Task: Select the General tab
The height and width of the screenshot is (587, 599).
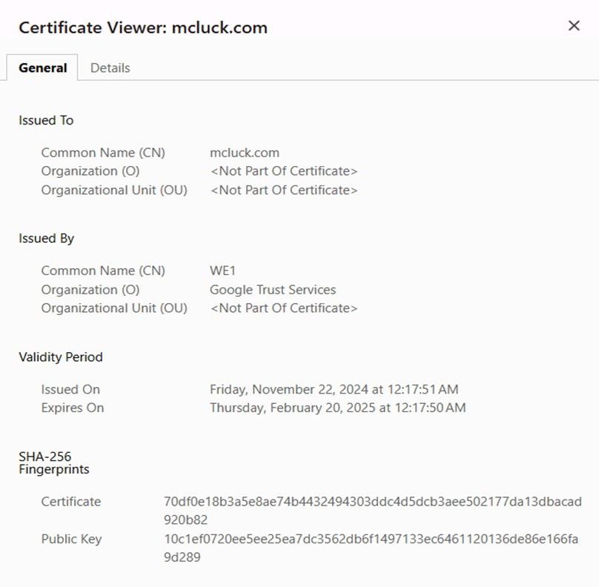Action: click(43, 67)
